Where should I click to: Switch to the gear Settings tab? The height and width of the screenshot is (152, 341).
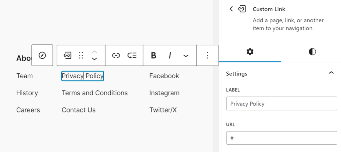click(250, 52)
